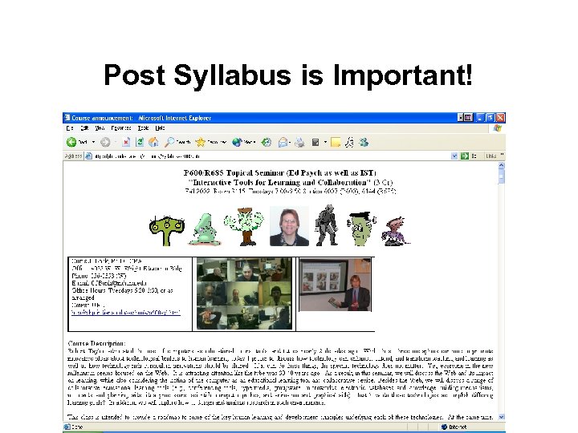The width and height of the screenshot is (578, 433).
Task: Click the scrollbar up arrow
Action: (501, 166)
